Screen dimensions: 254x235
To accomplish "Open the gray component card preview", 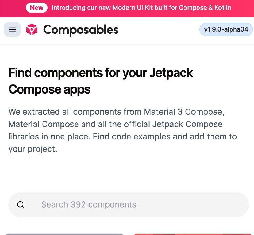I will point(64,233).
